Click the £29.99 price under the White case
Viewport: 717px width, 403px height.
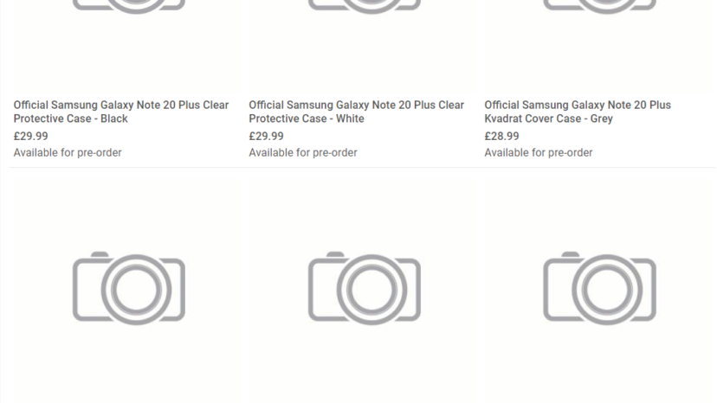coord(267,136)
